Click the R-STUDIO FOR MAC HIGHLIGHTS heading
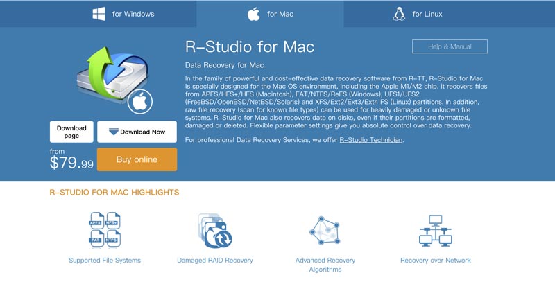 114,192
